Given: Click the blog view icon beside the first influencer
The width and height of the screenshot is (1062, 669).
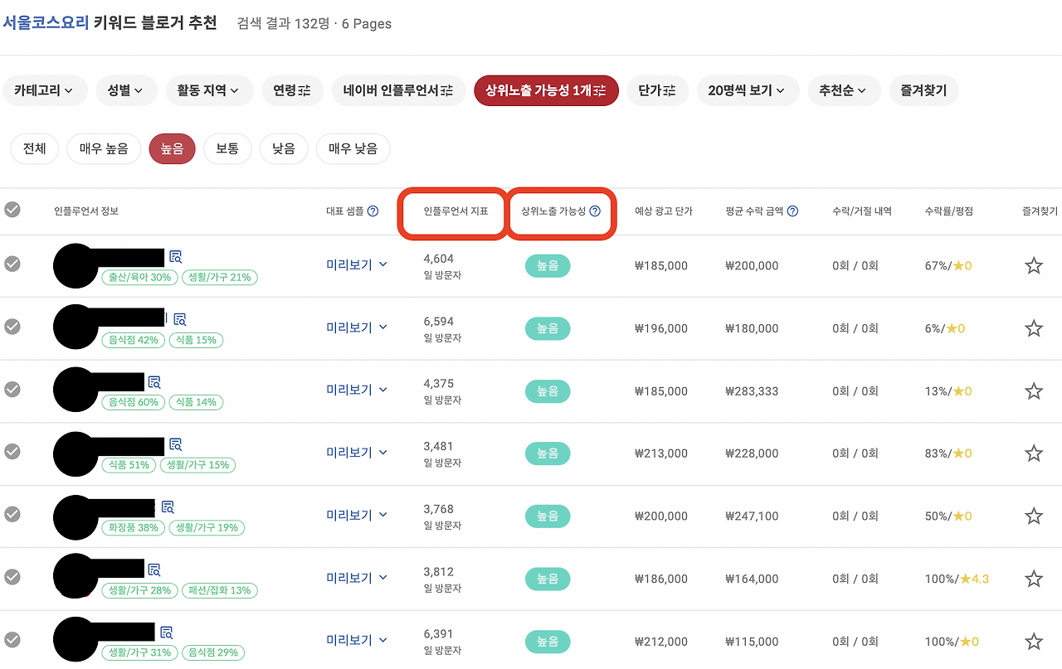Looking at the screenshot, I should click(x=175, y=257).
